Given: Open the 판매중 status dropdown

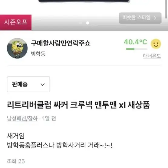Looking at the screenshot, I should coord(28,84).
